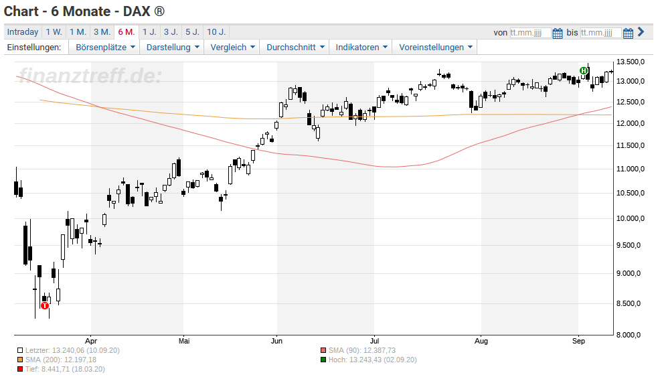Image resolution: width=660 pixels, height=379 pixels.
Task: Expand the Börsenplätze dropdown
Action: 105,47
